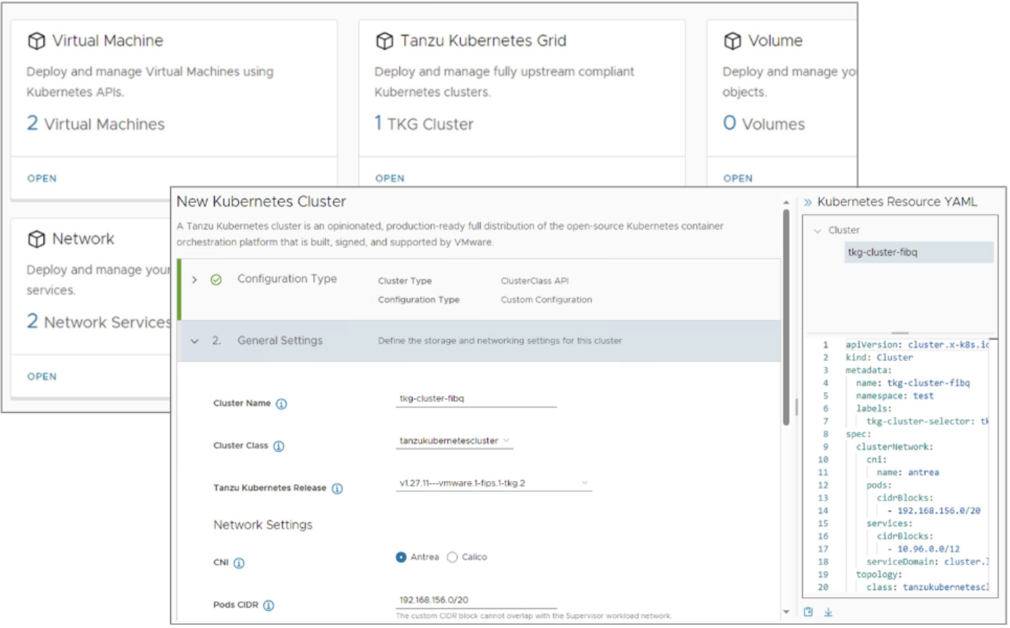Screen dimensions: 1010x628
Task: Open the Virtual Machine service panel
Action: tap(41, 178)
